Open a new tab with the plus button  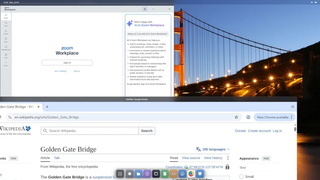(47, 107)
